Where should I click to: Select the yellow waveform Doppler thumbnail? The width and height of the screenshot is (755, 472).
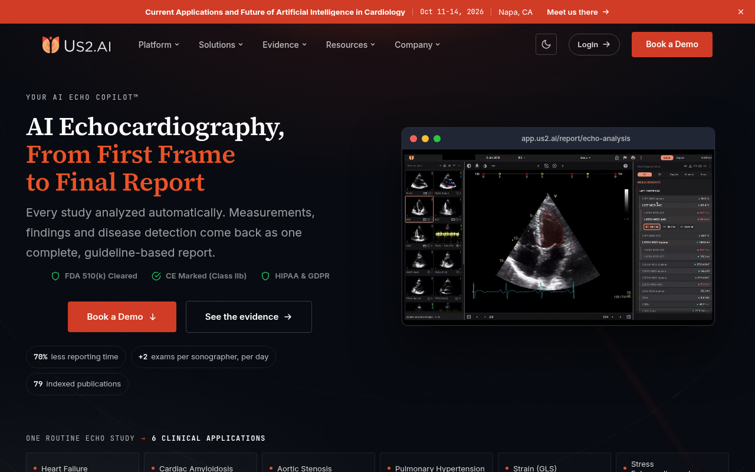point(448,235)
